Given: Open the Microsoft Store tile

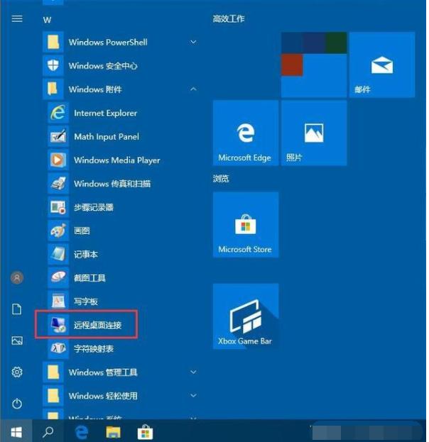Looking at the screenshot, I should 246,224.
